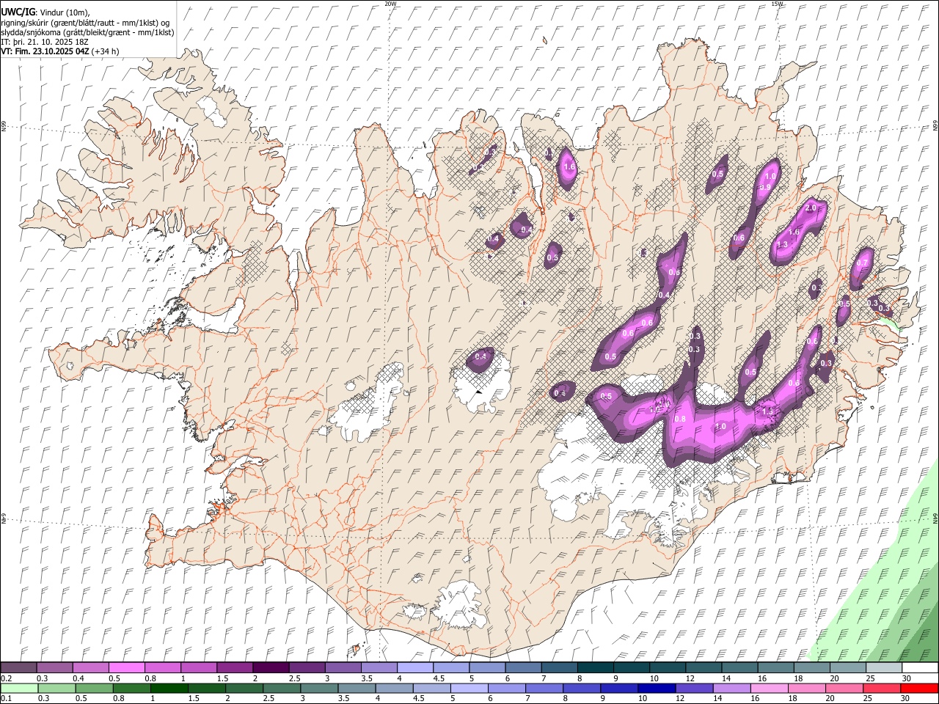This screenshot has width=939, height=704.
Task: Click the '15W' longitude label
Action: coord(778,4)
